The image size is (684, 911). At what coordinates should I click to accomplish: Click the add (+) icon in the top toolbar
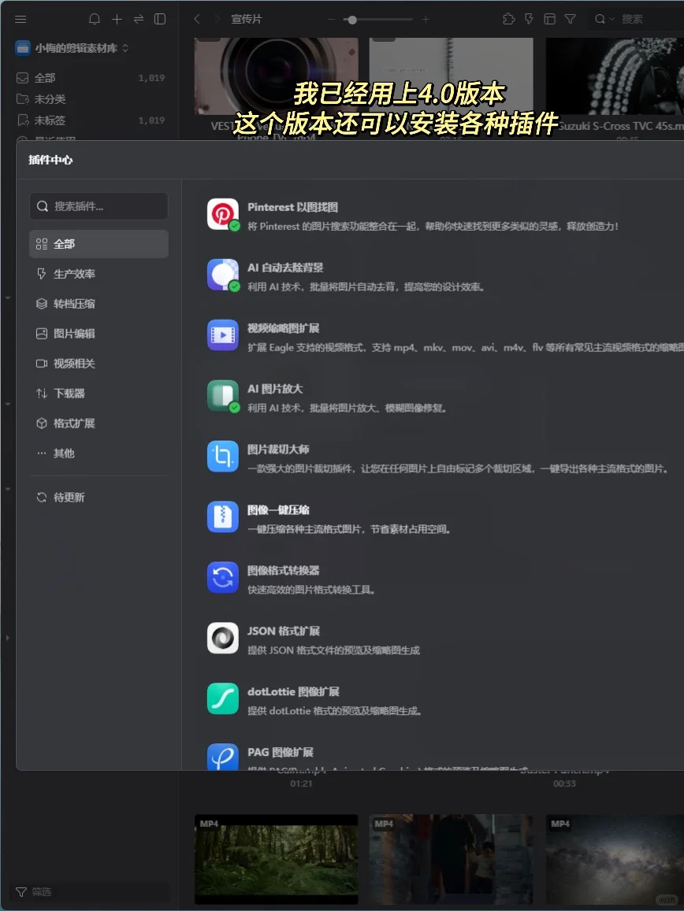[x=116, y=19]
